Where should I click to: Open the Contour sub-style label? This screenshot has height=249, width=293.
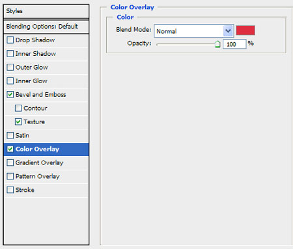tap(35, 108)
